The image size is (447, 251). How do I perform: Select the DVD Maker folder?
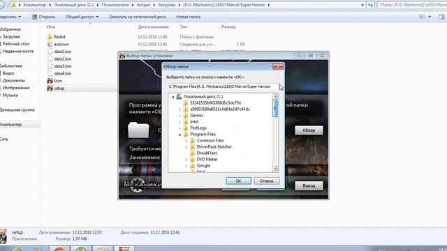click(207, 159)
